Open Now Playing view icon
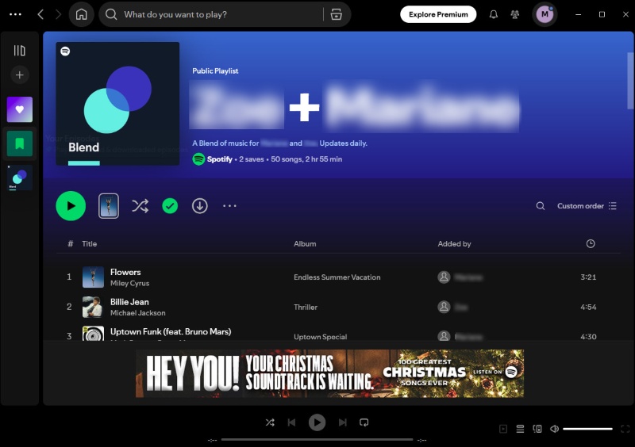 click(x=503, y=429)
